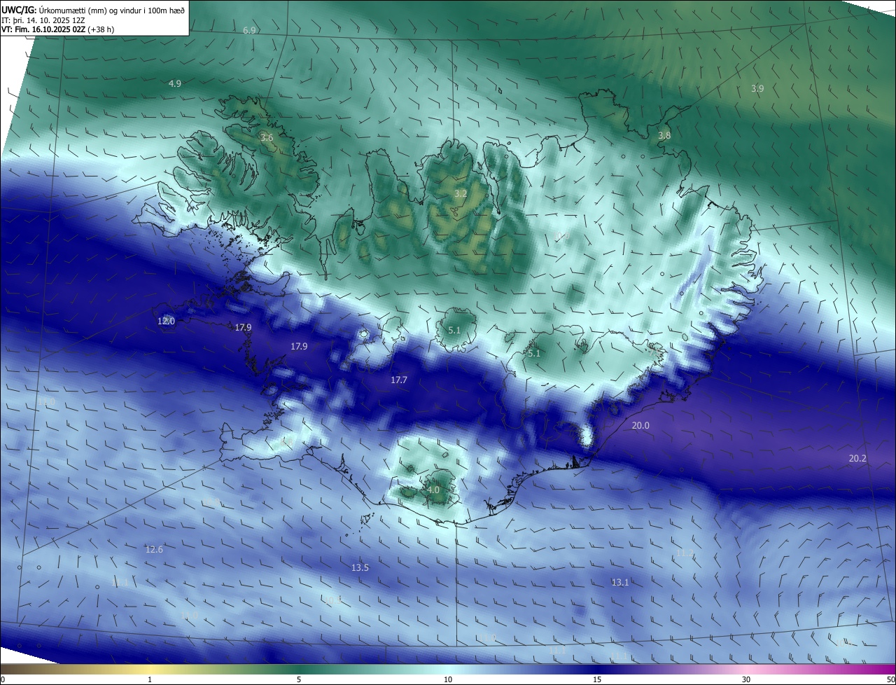
Task: Click the 4.0 value label on the map
Action: tap(433, 490)
